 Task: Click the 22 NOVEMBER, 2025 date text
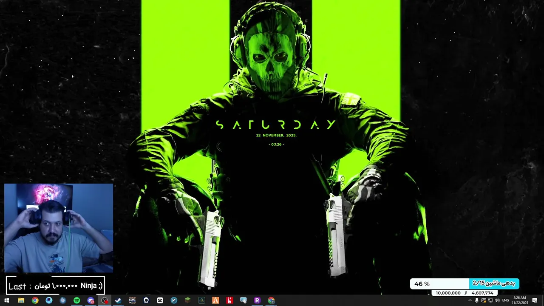pyautogui.click(x=276, y=135)
